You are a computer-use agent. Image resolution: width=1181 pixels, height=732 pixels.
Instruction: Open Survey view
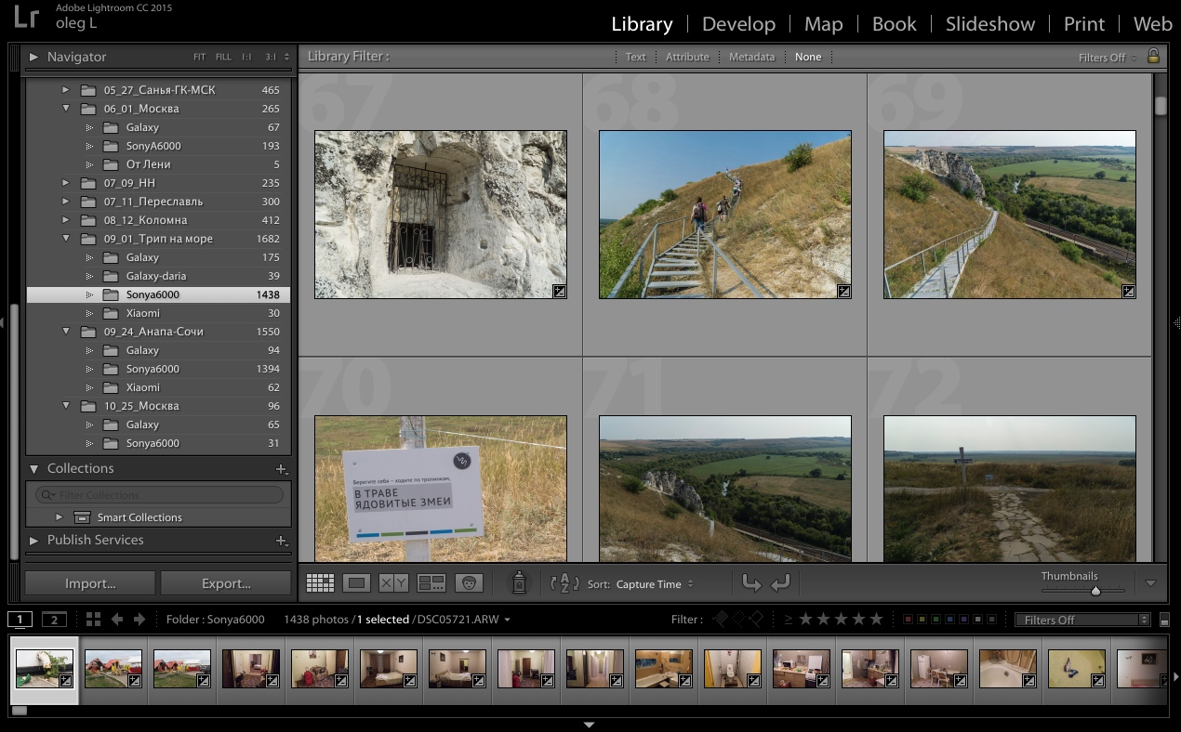(431, 583)
